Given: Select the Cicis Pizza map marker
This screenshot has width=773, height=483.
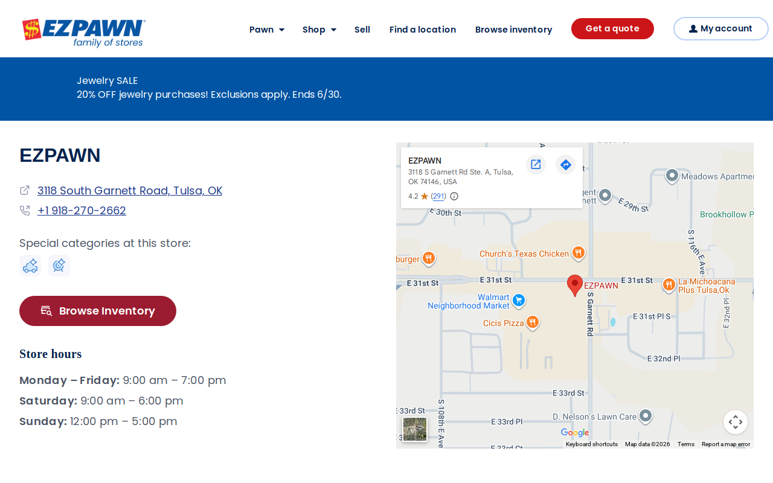Looking at the screenshot, I should 532,322.
